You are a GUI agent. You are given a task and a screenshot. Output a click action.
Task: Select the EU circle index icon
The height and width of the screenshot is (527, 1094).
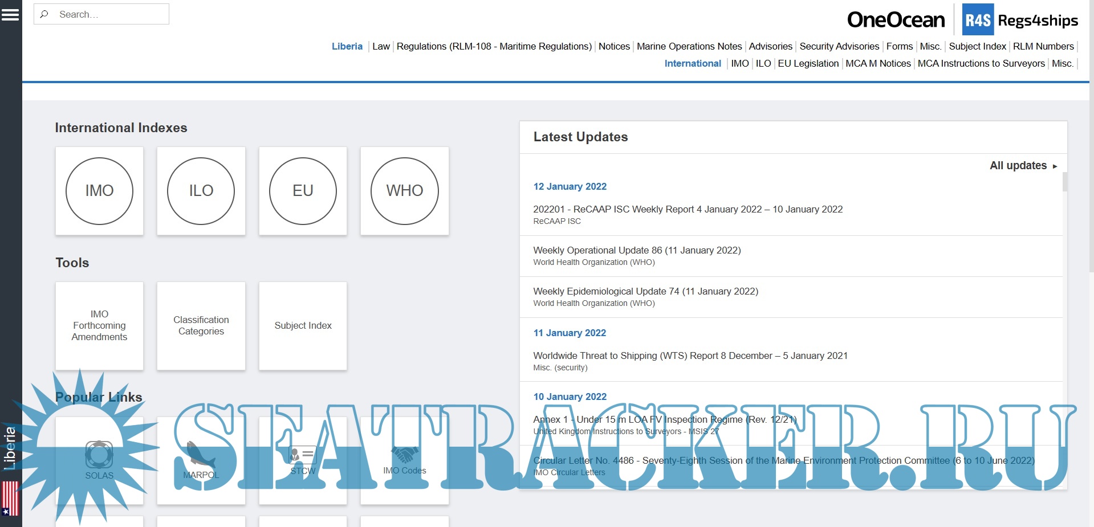[x=303, y=191]
